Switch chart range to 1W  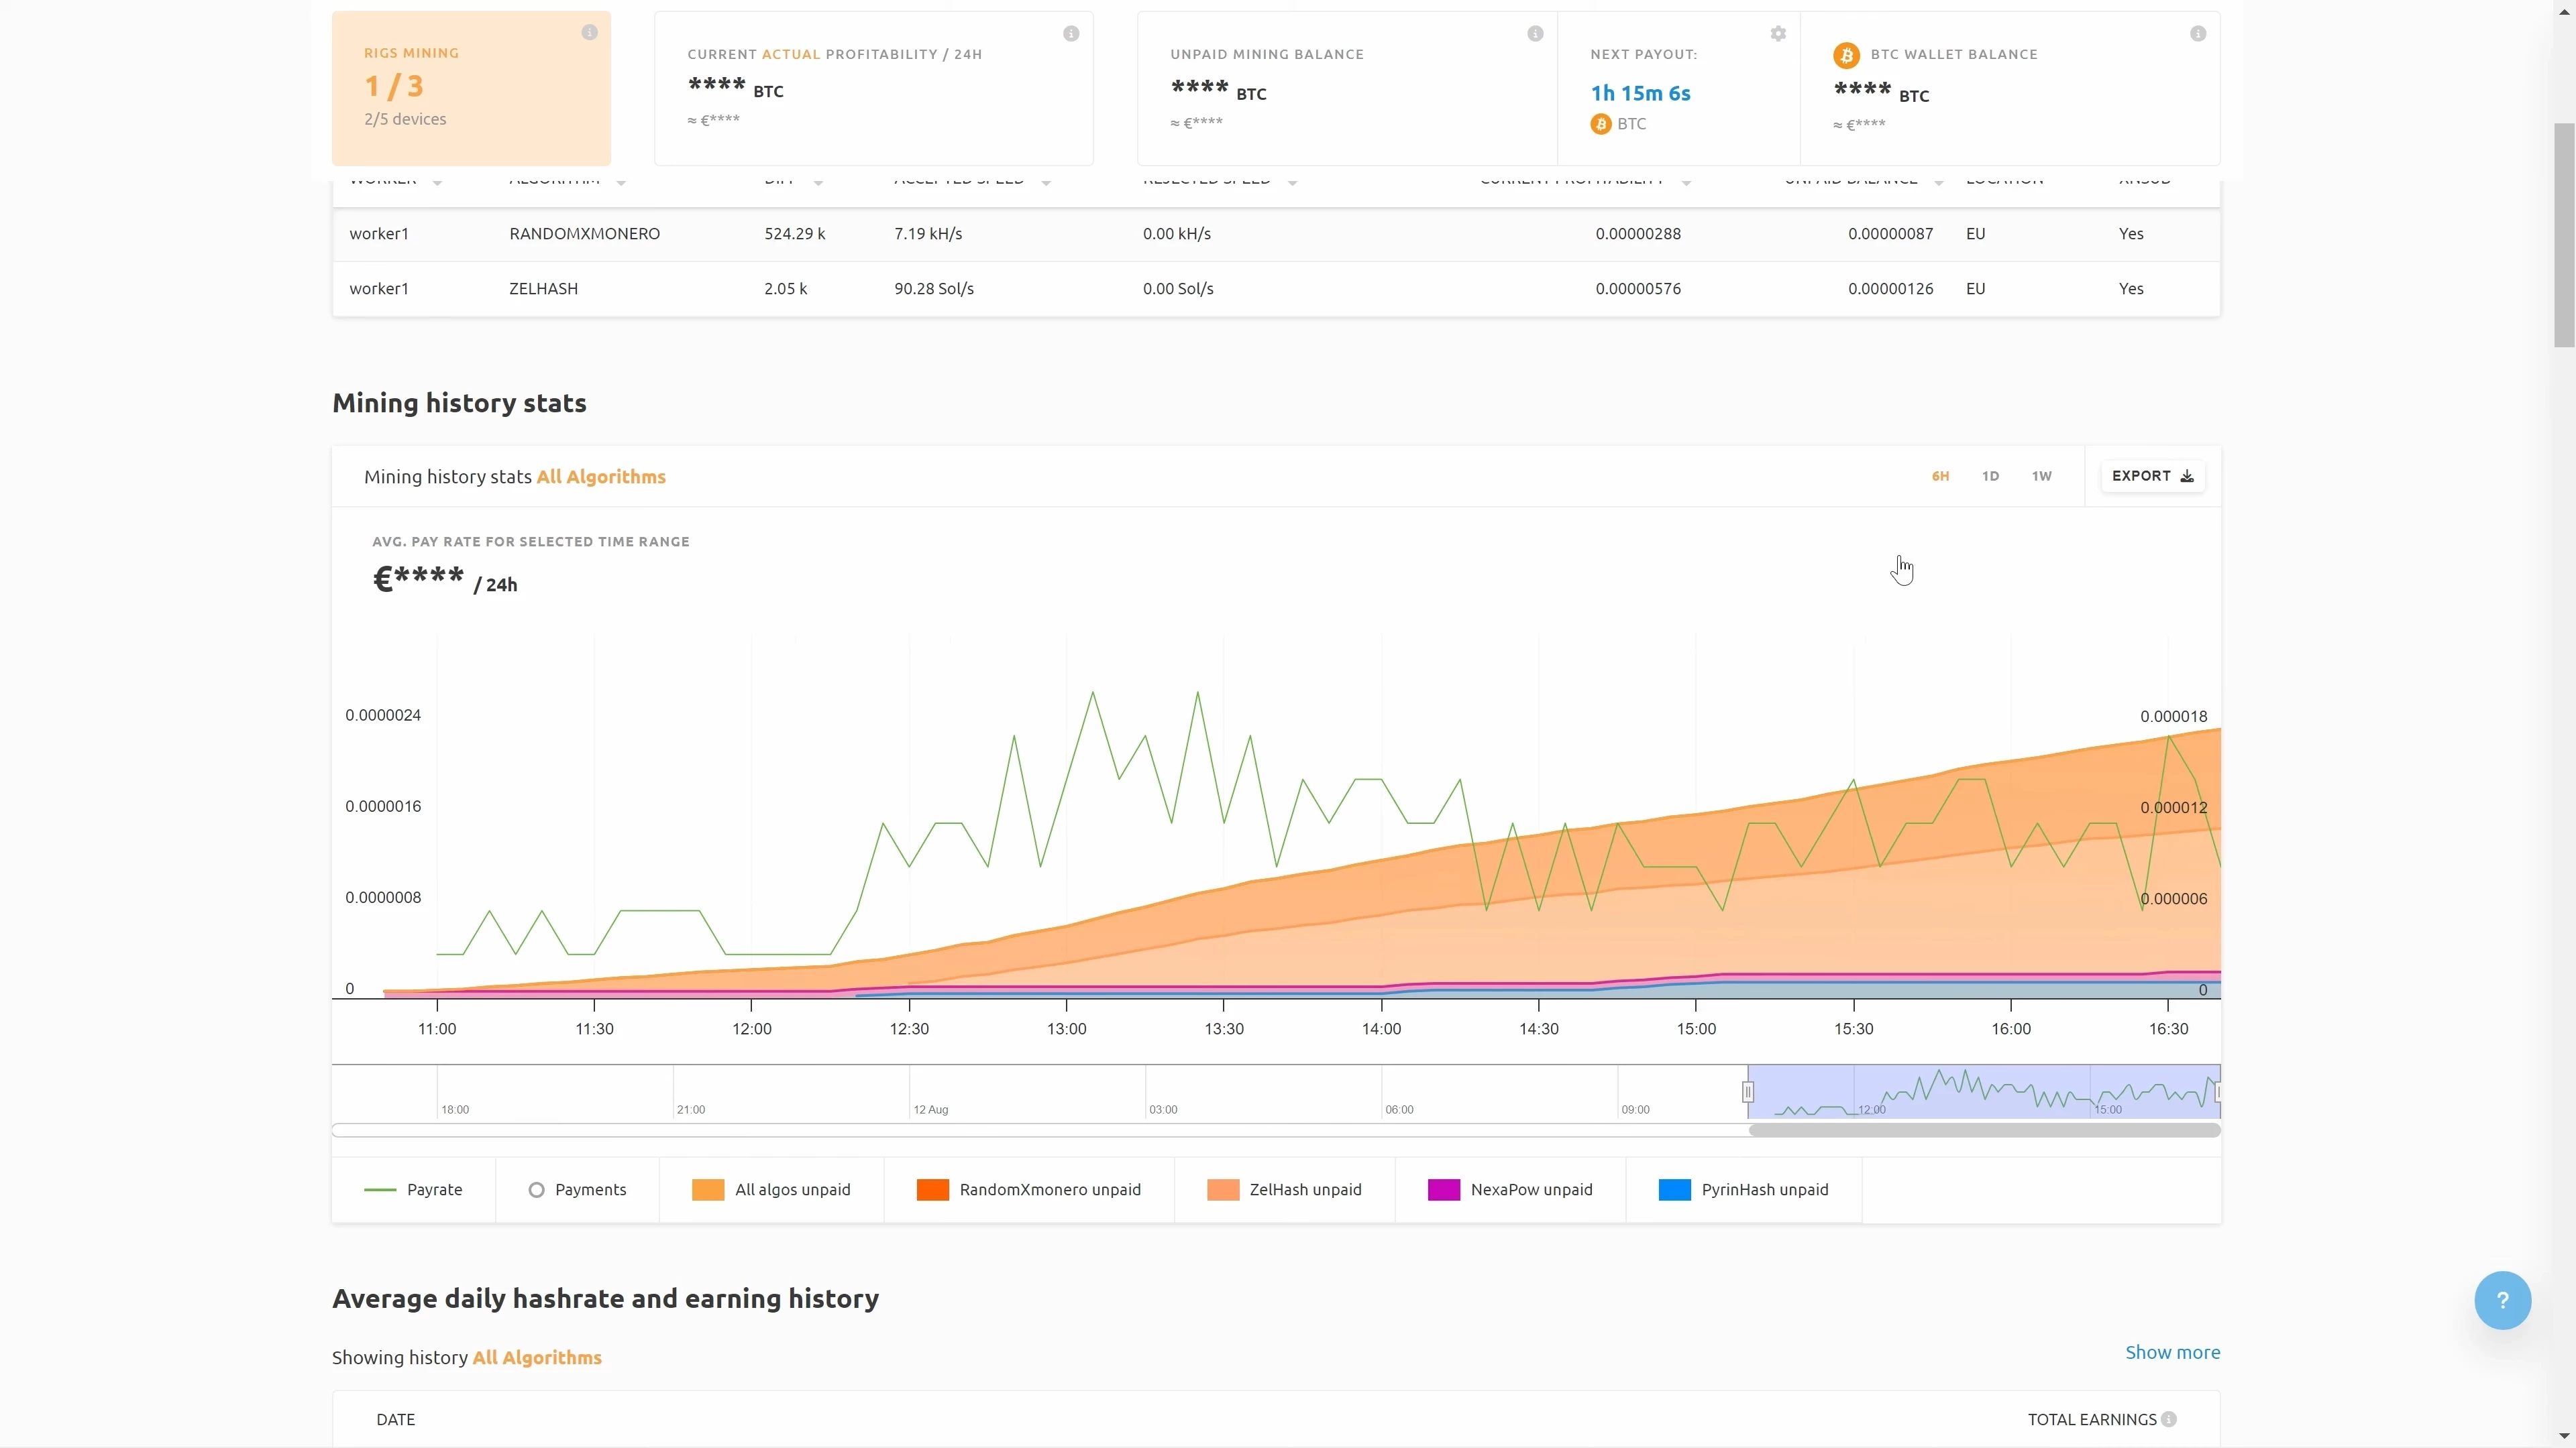pyautogui.click(x=2041, y=476)
